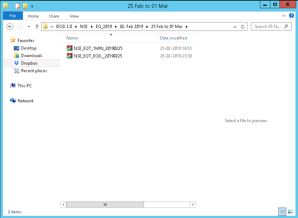Click folder icon in address bar
The height and width of the screenshot is (218, 298).
click(46, 27)
